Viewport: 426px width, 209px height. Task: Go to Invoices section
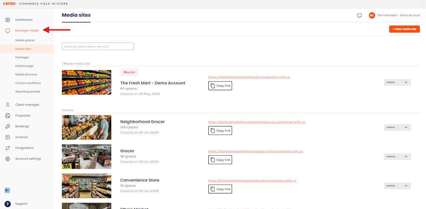[x=22, y=137]
